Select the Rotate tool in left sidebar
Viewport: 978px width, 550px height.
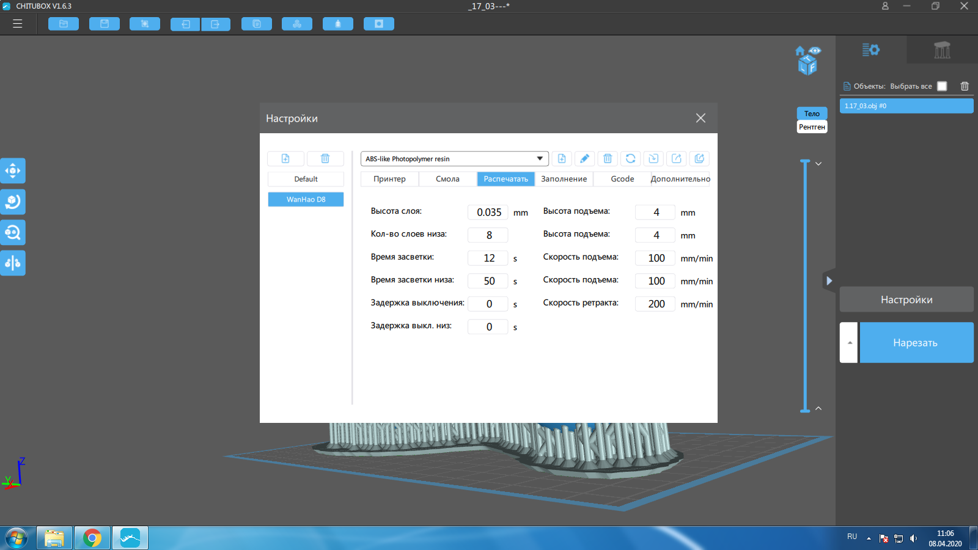13,202
